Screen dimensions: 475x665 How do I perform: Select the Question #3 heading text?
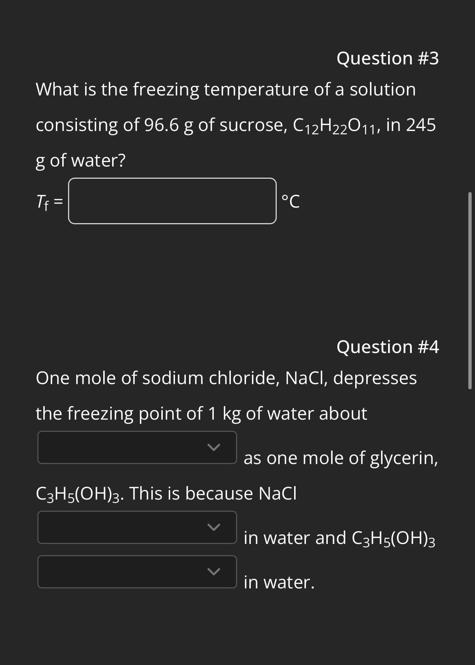click(x=388, y=58)
